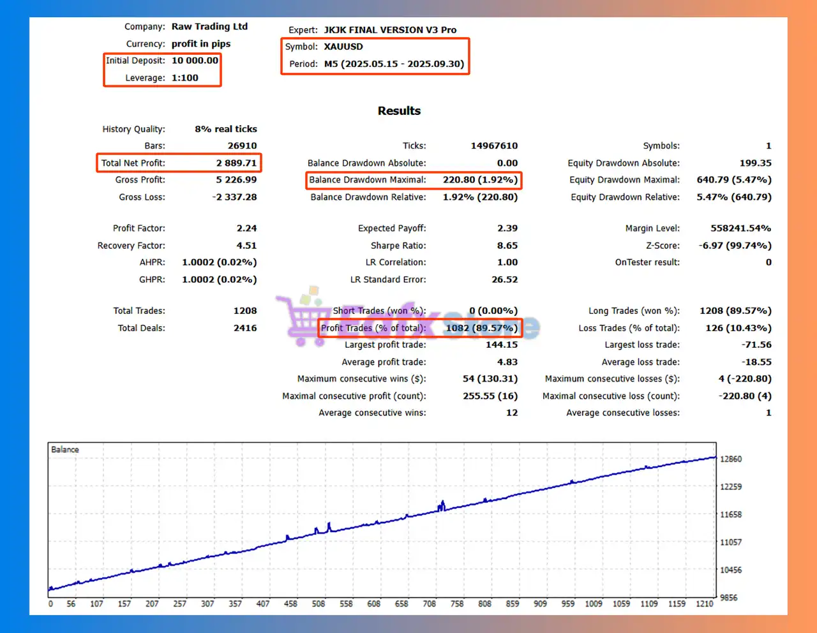Viewport: 817px width, 633px height.
Task: Click the Leverage value 1:100
Action: coord(184,78)
